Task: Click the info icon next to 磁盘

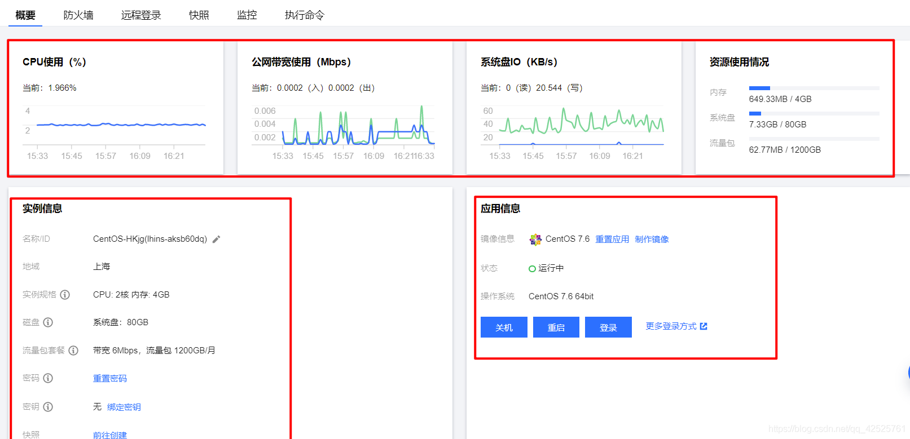Action: point(48,322)
